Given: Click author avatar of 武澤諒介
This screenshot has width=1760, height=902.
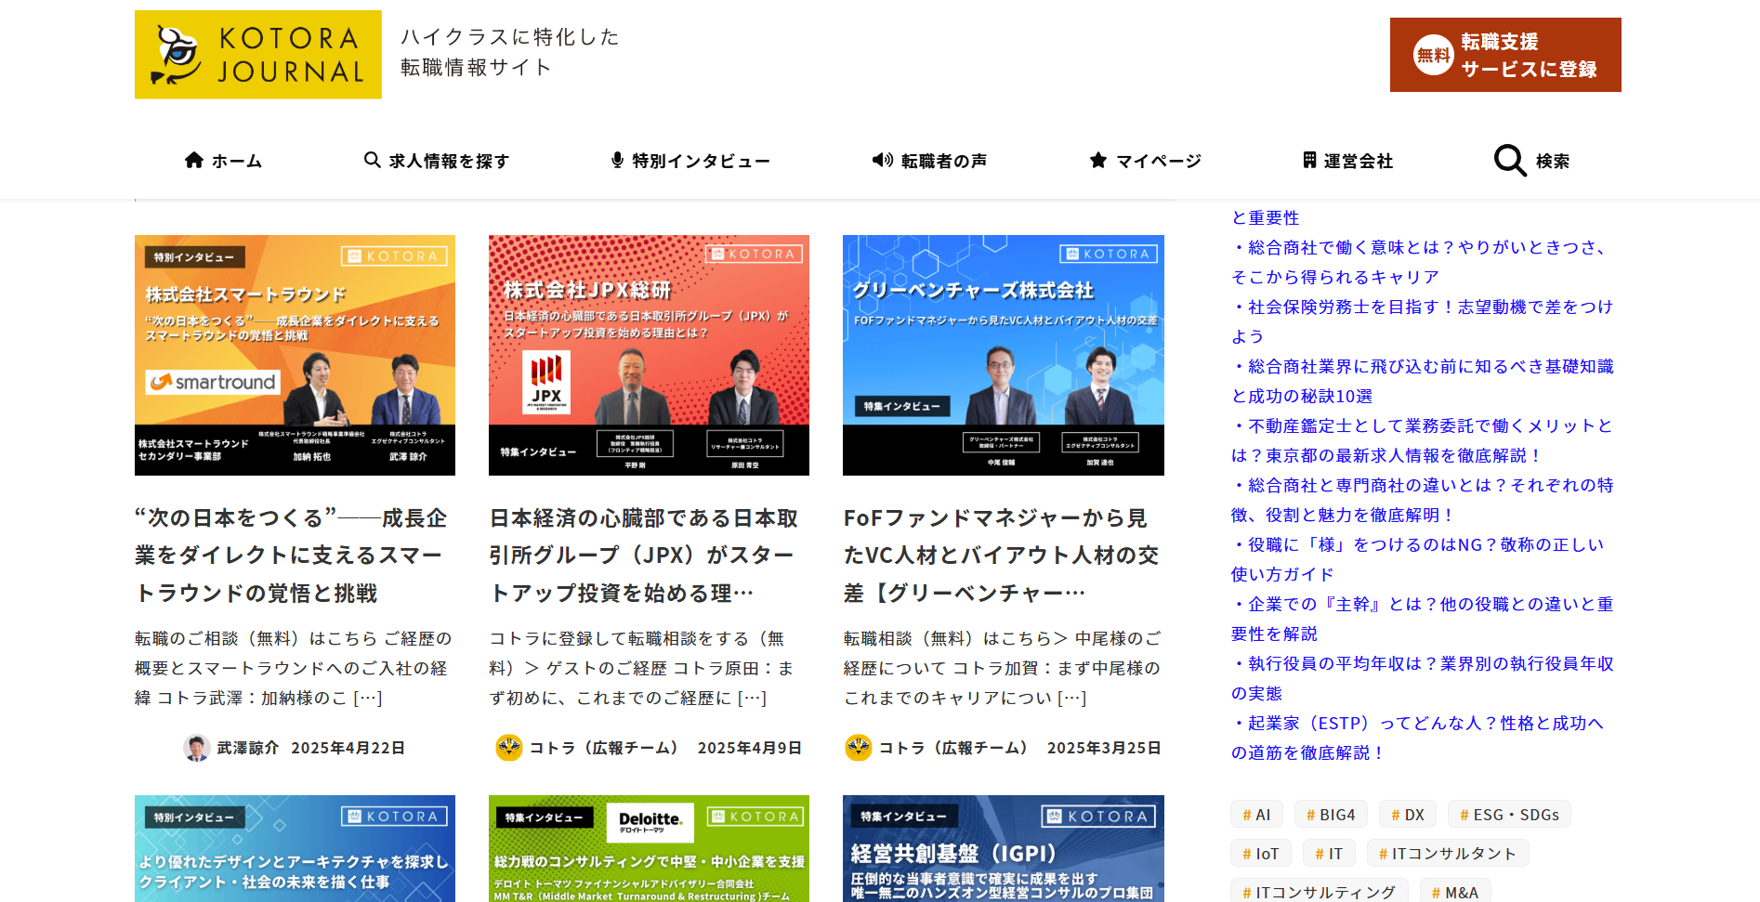Looking at the screenshot, I should (197, 748).
